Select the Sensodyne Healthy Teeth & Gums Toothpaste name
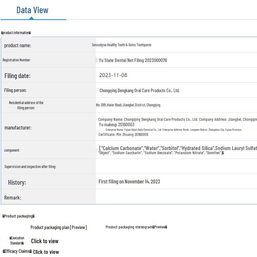The height and width of the screenshot is (257, 257). 121,45
